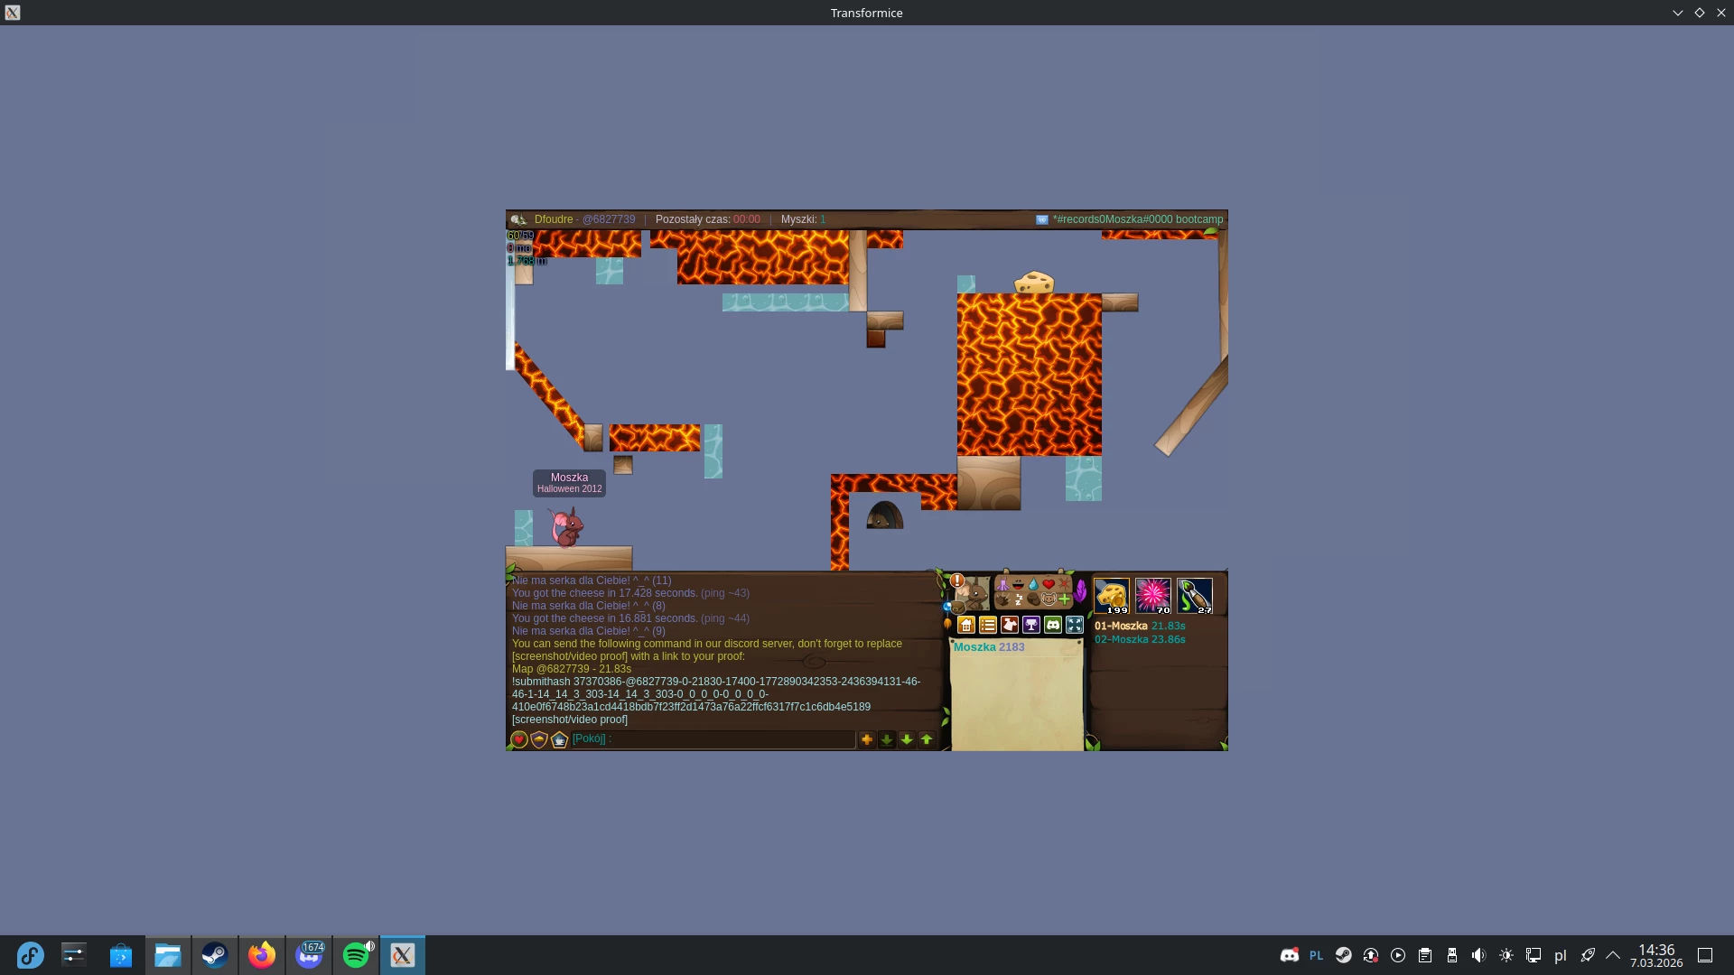Screen dimensions: 1734x975
Task: Select the paintbrush consumable item
Action: [x=1194, y=596]
